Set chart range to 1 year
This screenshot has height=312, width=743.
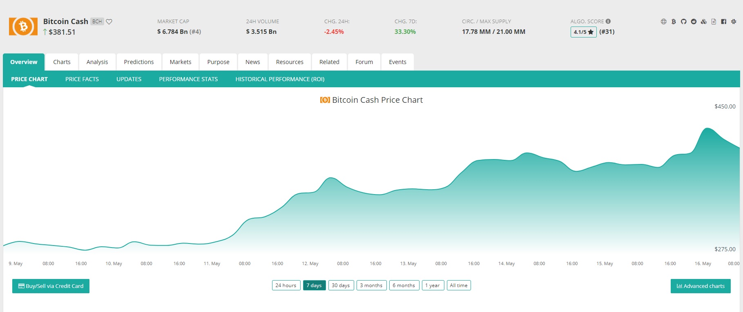(433, 285)
